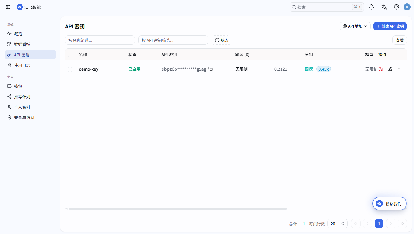This screenshot has height=234, width=414.
Task: Go to the last page
Action: point(402,224)
